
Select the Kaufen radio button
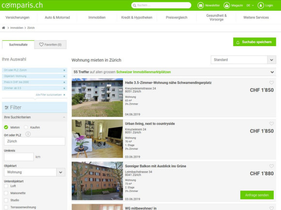[26, 127]
